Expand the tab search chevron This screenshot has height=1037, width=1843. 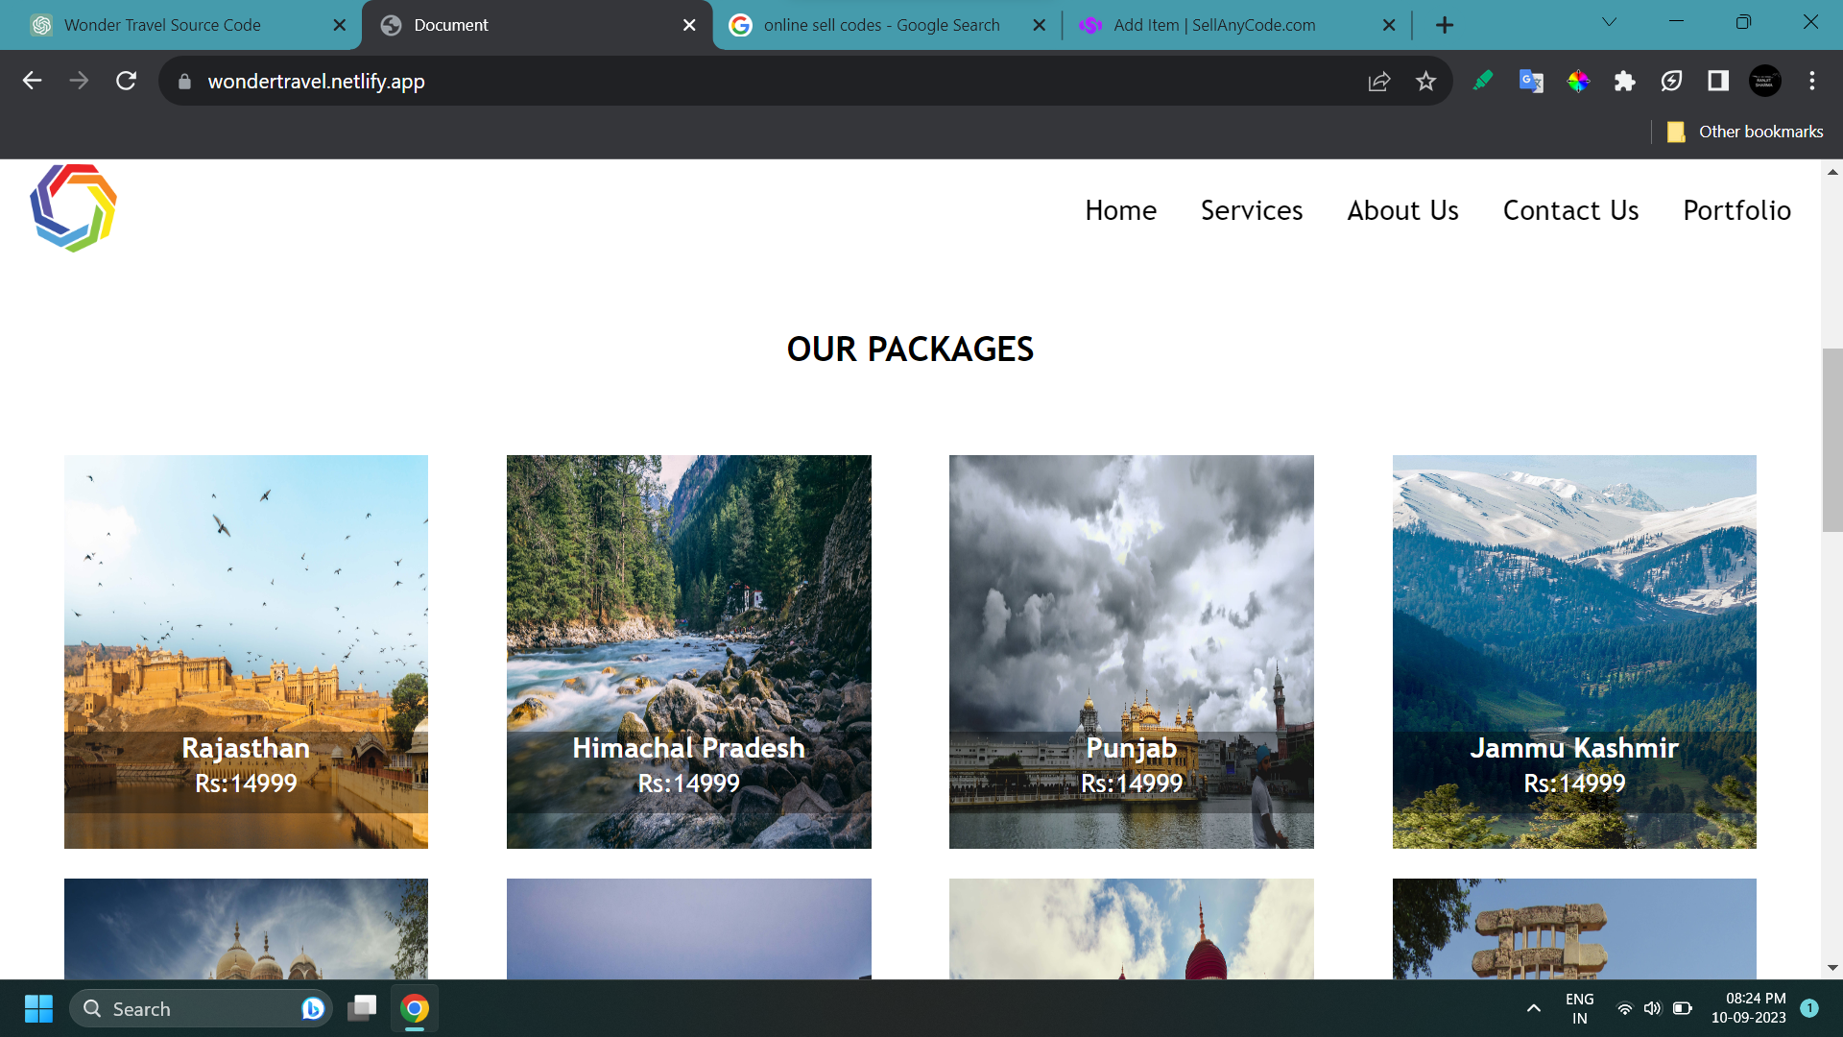point(1609,23)
